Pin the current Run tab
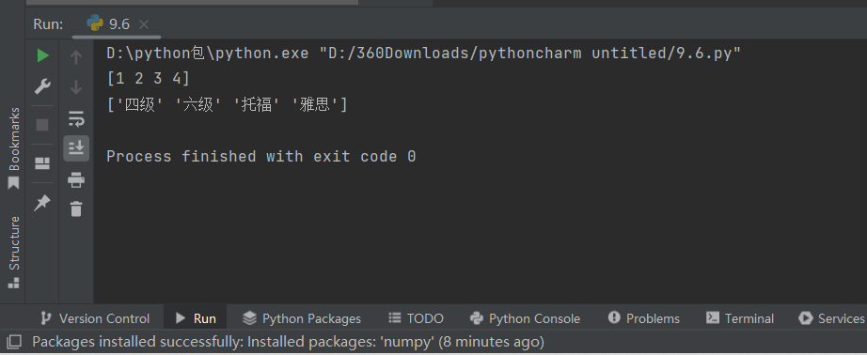Viewport: 867px width, 355px height. pyautogui.click(x=42, y=203)
